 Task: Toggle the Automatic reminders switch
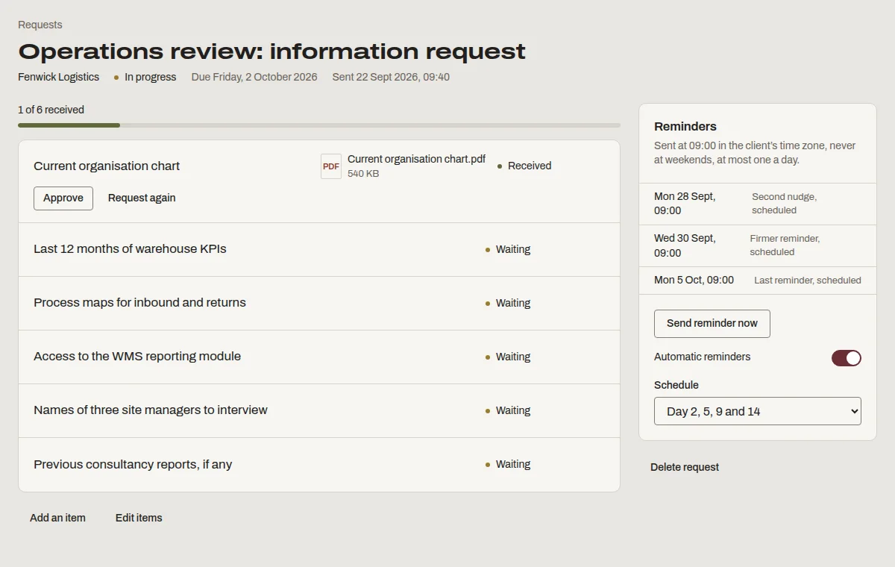[847, 358]
